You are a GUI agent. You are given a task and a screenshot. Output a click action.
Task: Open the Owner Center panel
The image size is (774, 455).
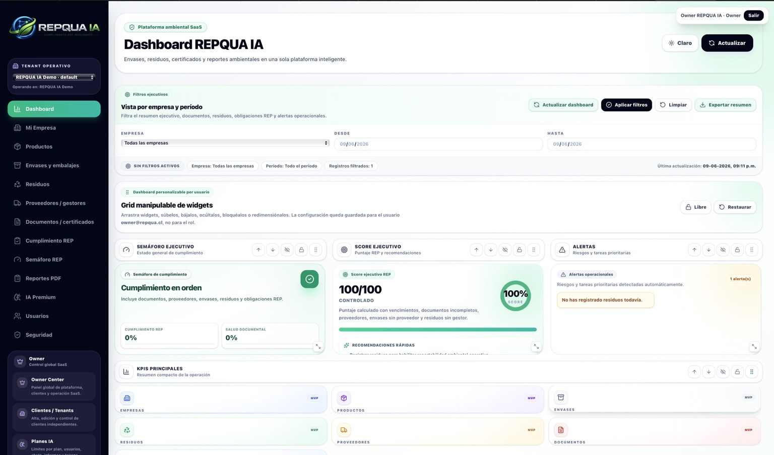coord(54,386)
